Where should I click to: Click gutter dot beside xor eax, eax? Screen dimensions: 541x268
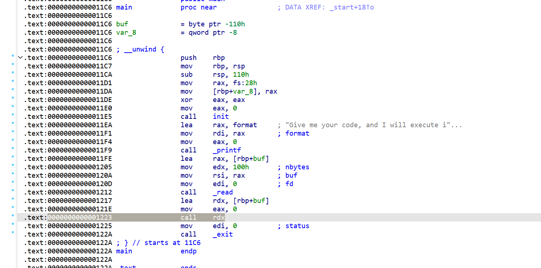(x=12, y=98)
